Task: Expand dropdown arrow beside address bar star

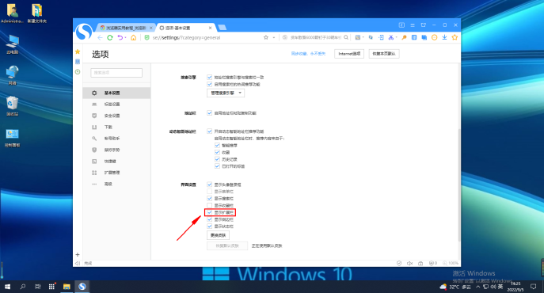Action: coord(274,37)
